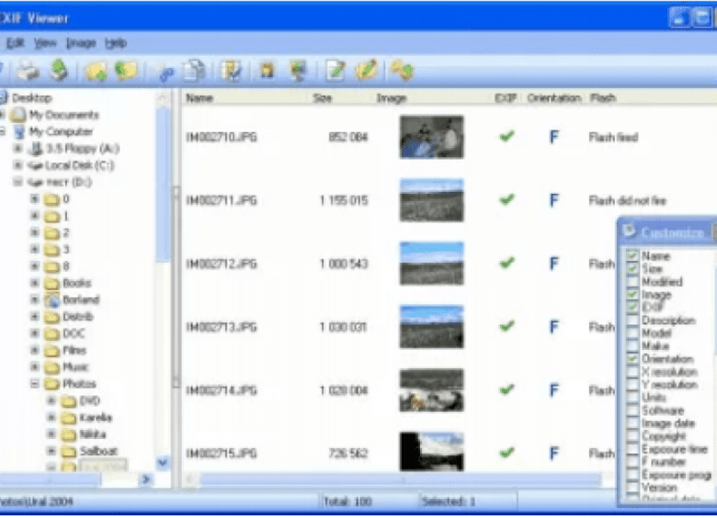Screen dimensions: 717x518
Task: Expand the Sailboat folder node
Action: [51, 451]
